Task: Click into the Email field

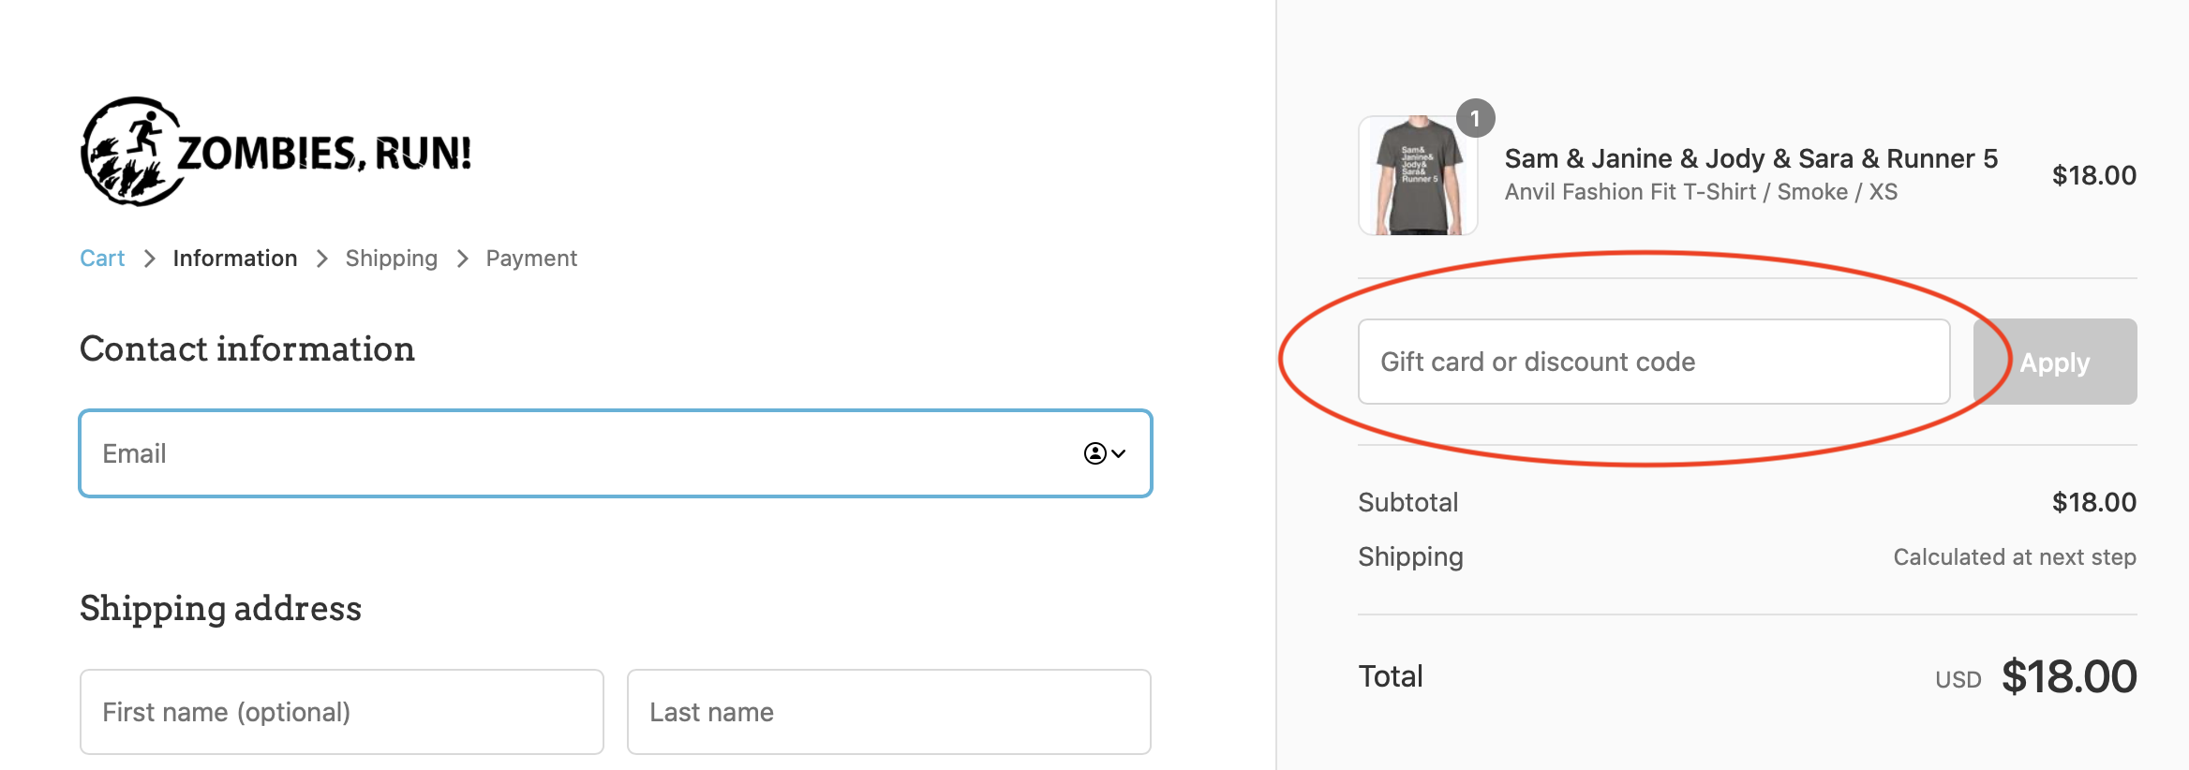Action: tap(616, 453)
